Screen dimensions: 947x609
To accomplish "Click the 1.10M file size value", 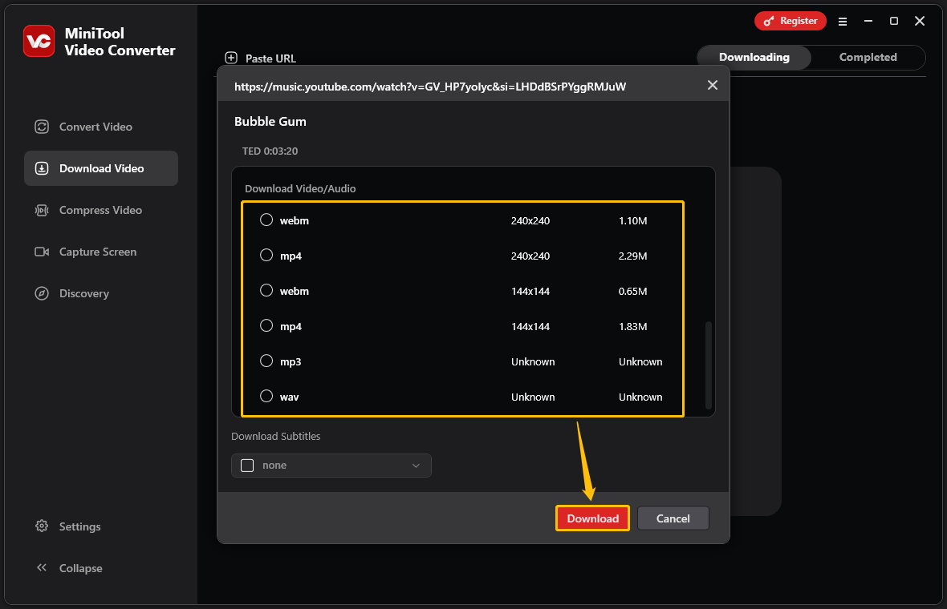I will 632,220.
